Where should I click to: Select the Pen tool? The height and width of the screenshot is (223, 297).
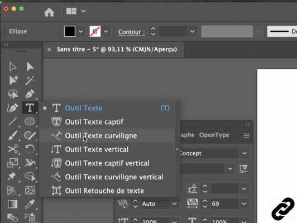tap(30, 94)
